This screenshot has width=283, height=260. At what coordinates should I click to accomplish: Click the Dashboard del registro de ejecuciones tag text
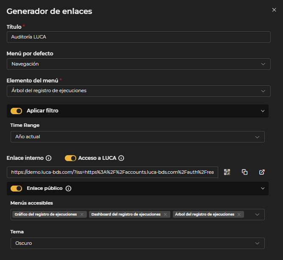[126, 214]
